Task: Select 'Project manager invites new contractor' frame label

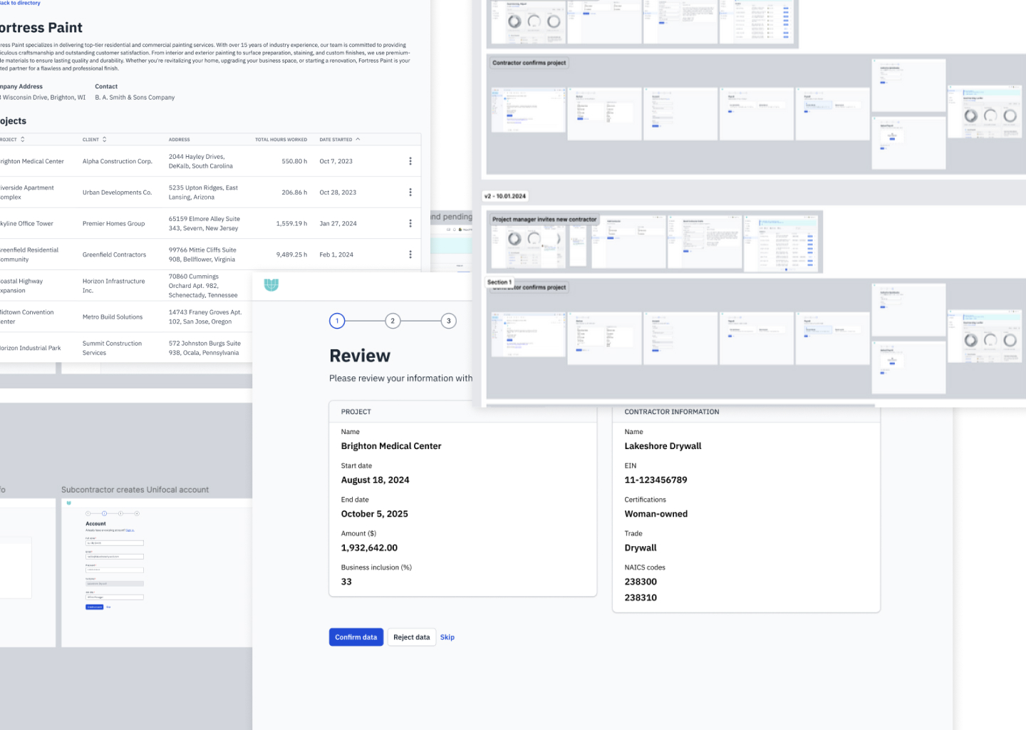Action: [x=544, y=220]
